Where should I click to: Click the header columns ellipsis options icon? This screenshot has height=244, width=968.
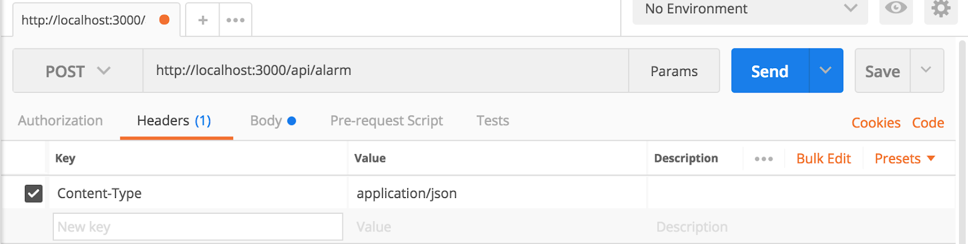pyautogui.click(x=764, y=159)
